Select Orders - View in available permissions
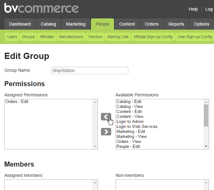 pos(129,141)
